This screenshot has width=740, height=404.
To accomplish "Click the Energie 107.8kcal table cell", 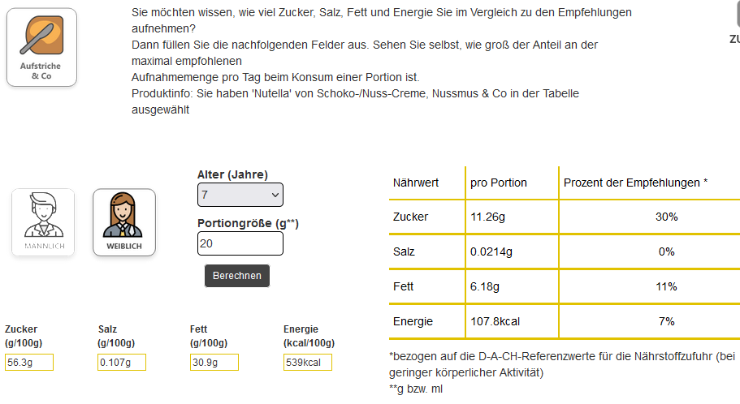I will point(495,321).
